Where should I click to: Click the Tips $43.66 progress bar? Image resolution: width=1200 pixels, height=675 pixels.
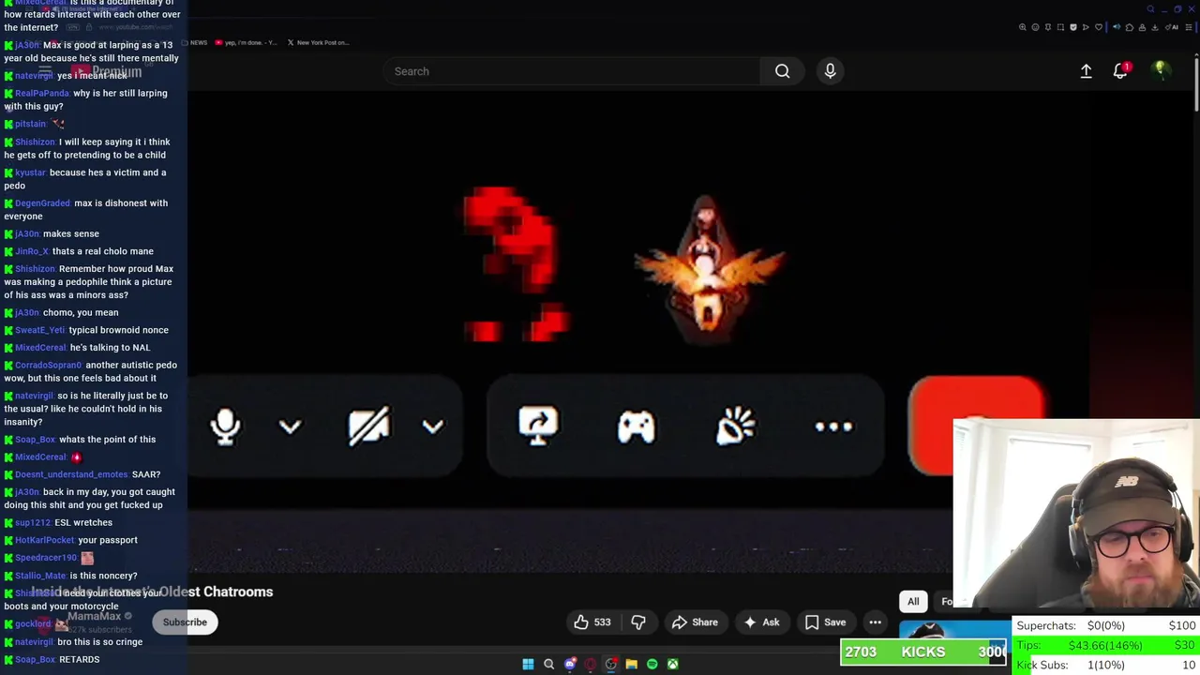pyautogui.click(x=1106, y=645)
